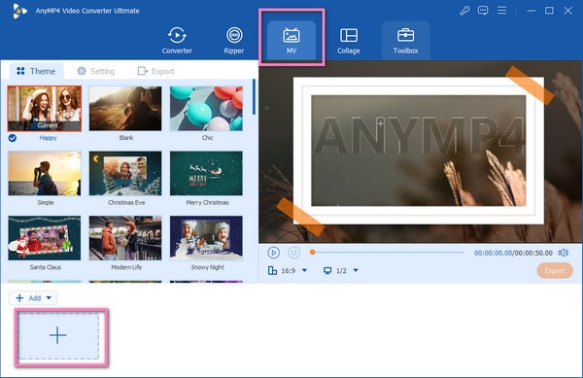Switch to the MV module
The height and width of the screenshot is (378, 583).
(x=291, y=40)
